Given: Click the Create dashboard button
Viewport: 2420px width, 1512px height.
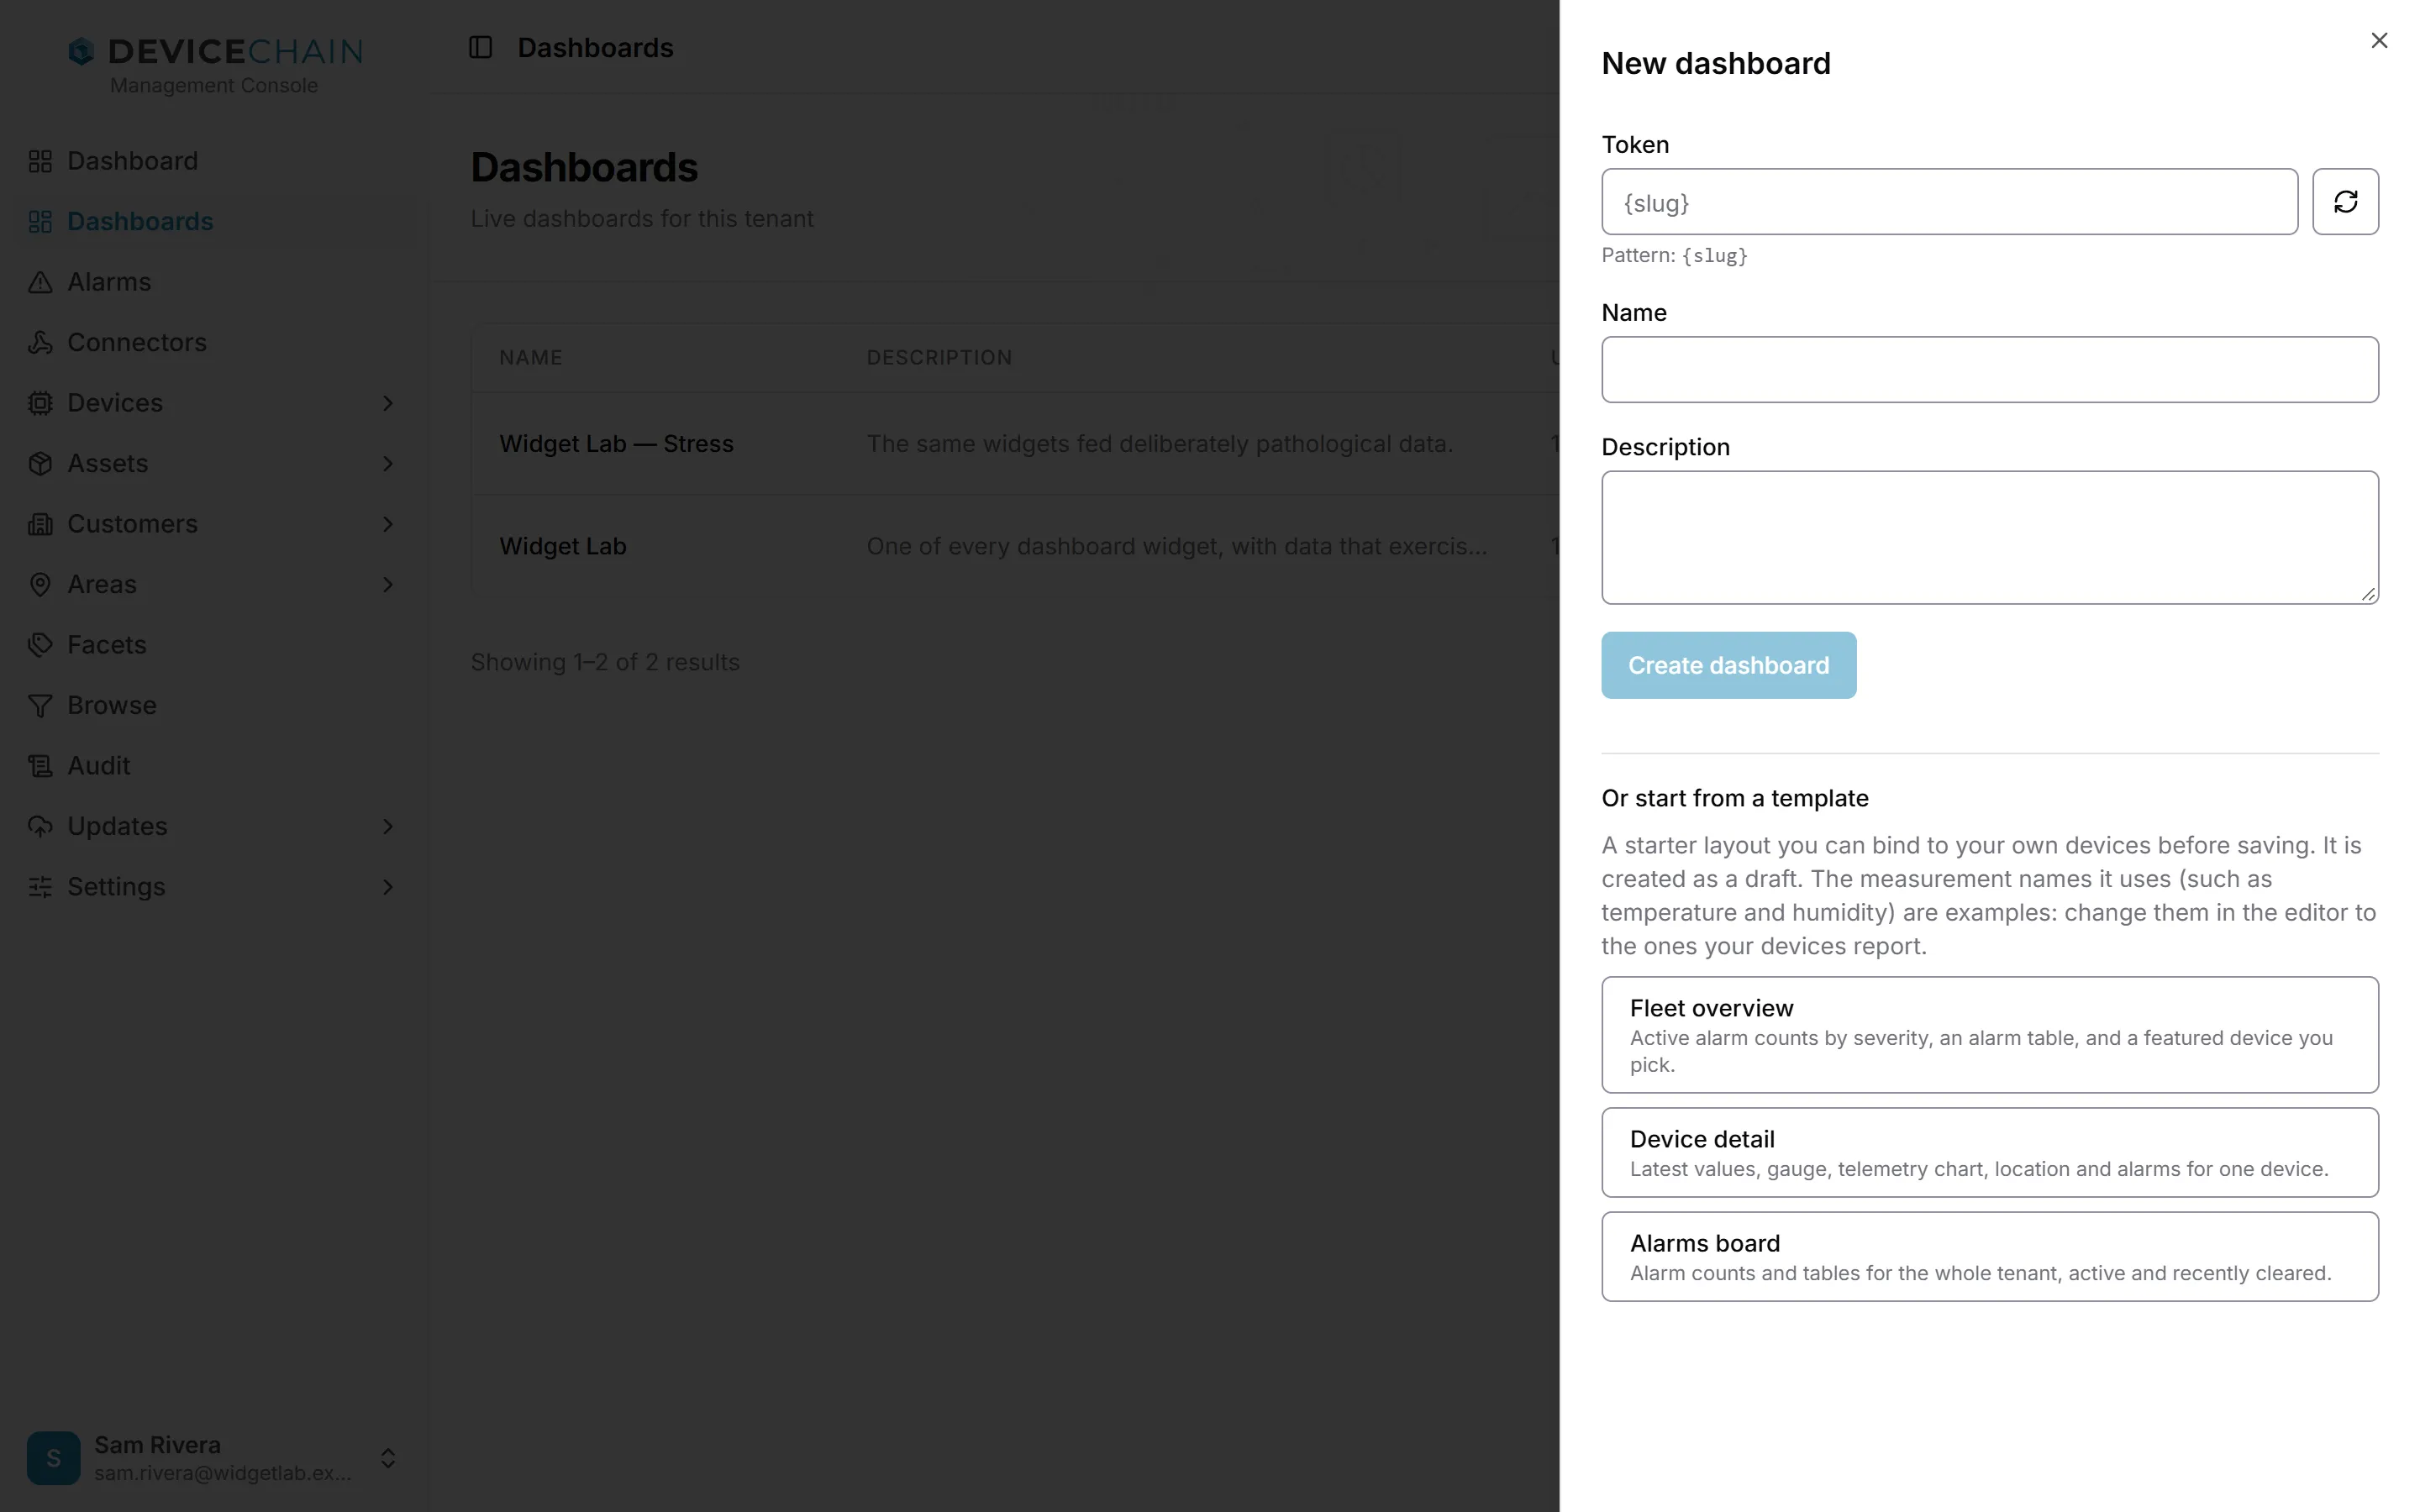Looking at the screenshot, I should (x=1728, y=665).
